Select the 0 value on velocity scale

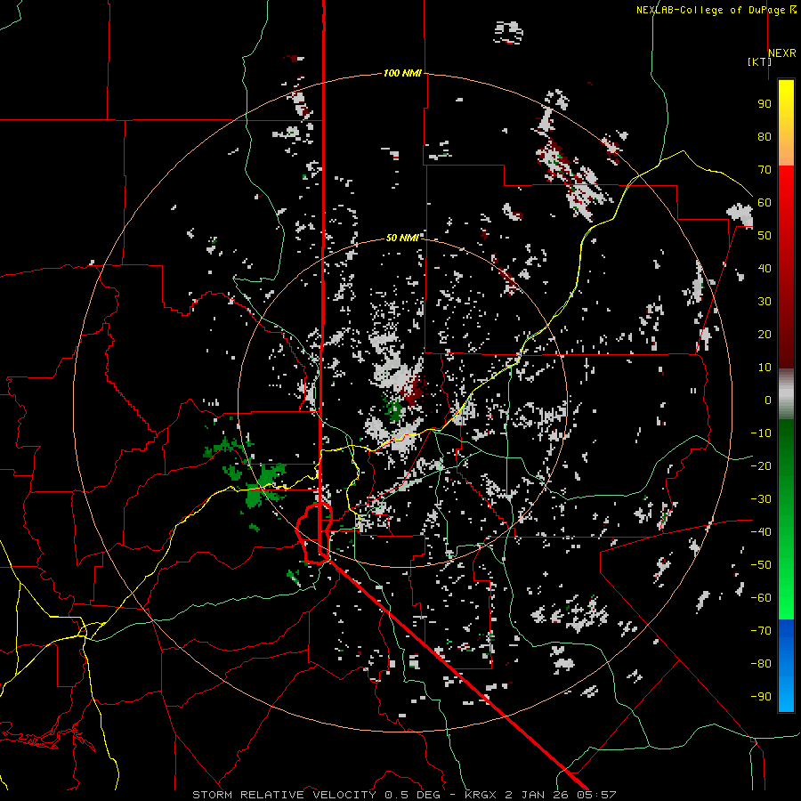coord(768,400)
